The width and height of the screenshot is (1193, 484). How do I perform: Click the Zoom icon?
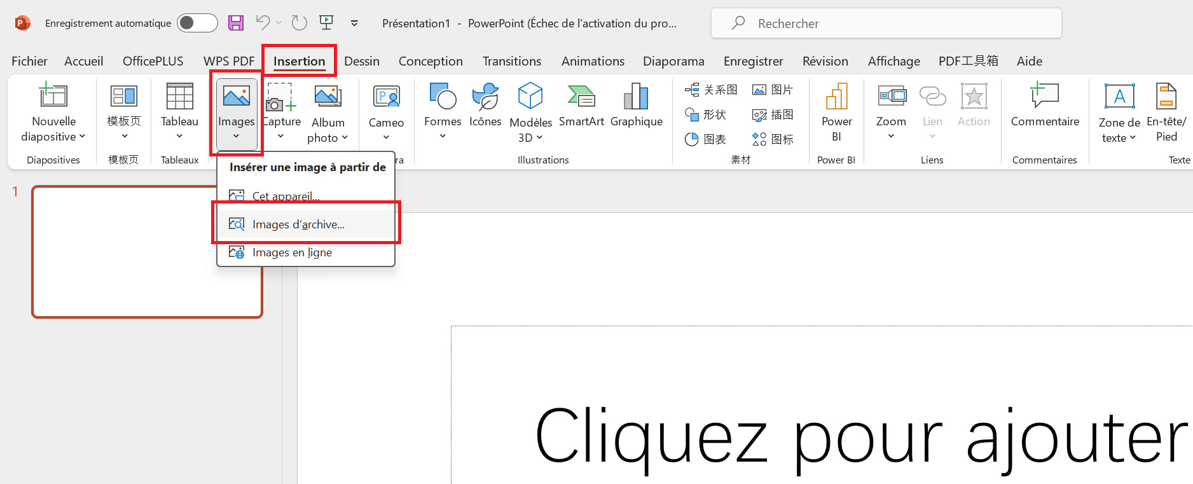(892, 96)
